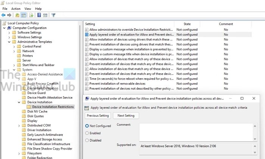Select the Disk Quotas tree item

36,116
